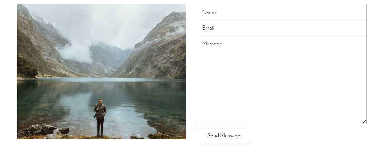This screenshot has width=376, height=147.
Task: Click the camera held by the man
Action: [95, 116]
